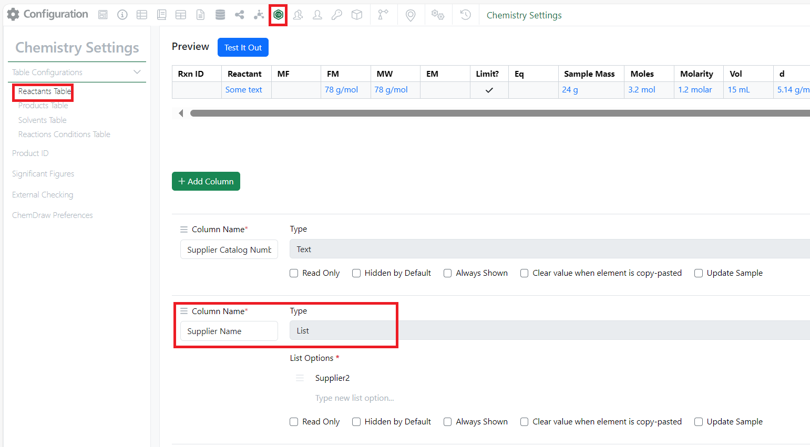Select Products Table in the sidebar
Screen dimensions: 810x447
click(43, 105)
